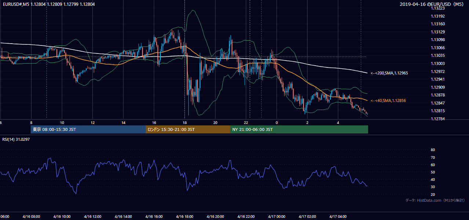
Task: Click the bottom time label 4/17 04:00
Action: (338, 216)
